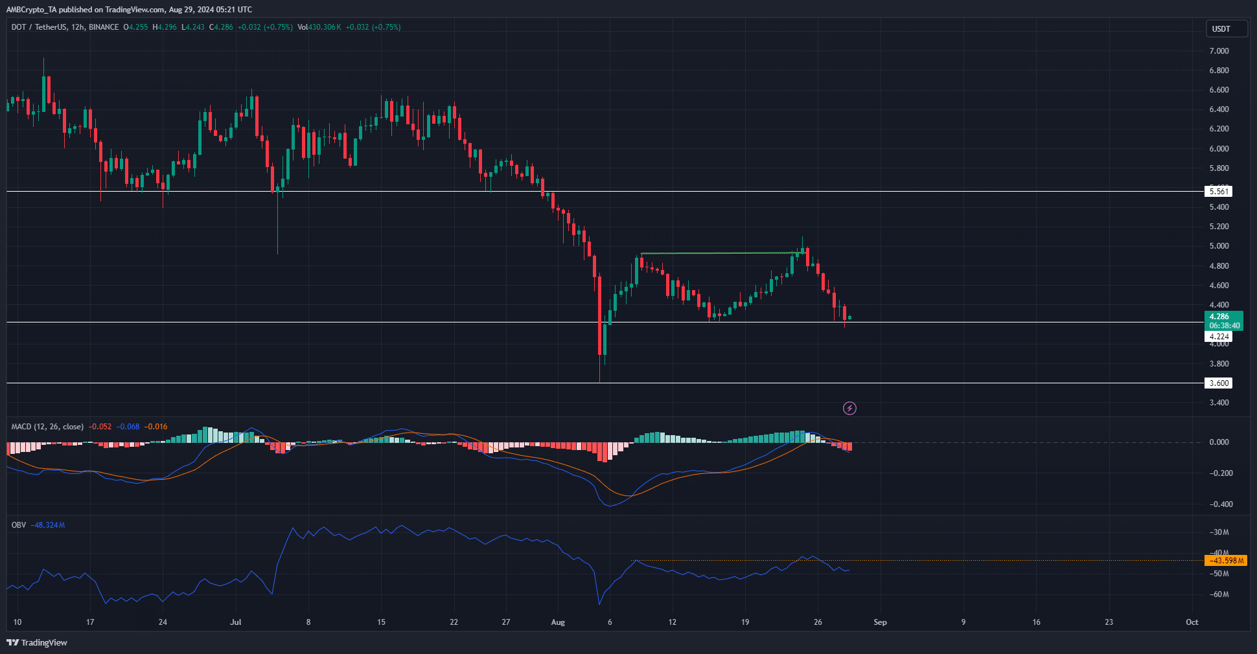Viewport: 1257px width, 654px height.
Task: Click the OBV value label -43.598M
Action: pyautogui.click(x=1226, y=561)
